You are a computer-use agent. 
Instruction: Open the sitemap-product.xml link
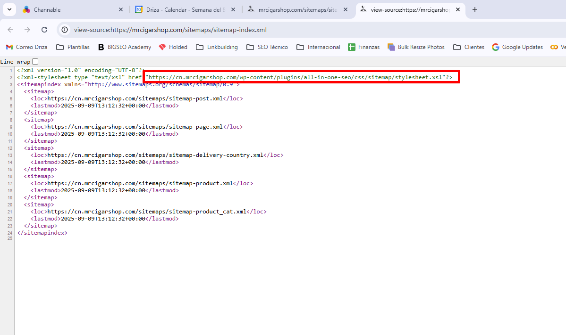(140, 183)
